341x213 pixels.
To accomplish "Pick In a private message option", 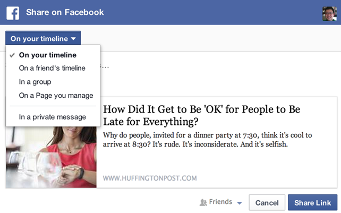I will pos(52,117).
